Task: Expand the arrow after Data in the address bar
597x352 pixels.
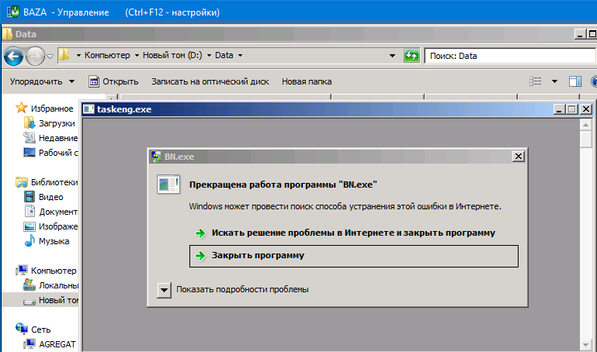Action: [240, 56]
